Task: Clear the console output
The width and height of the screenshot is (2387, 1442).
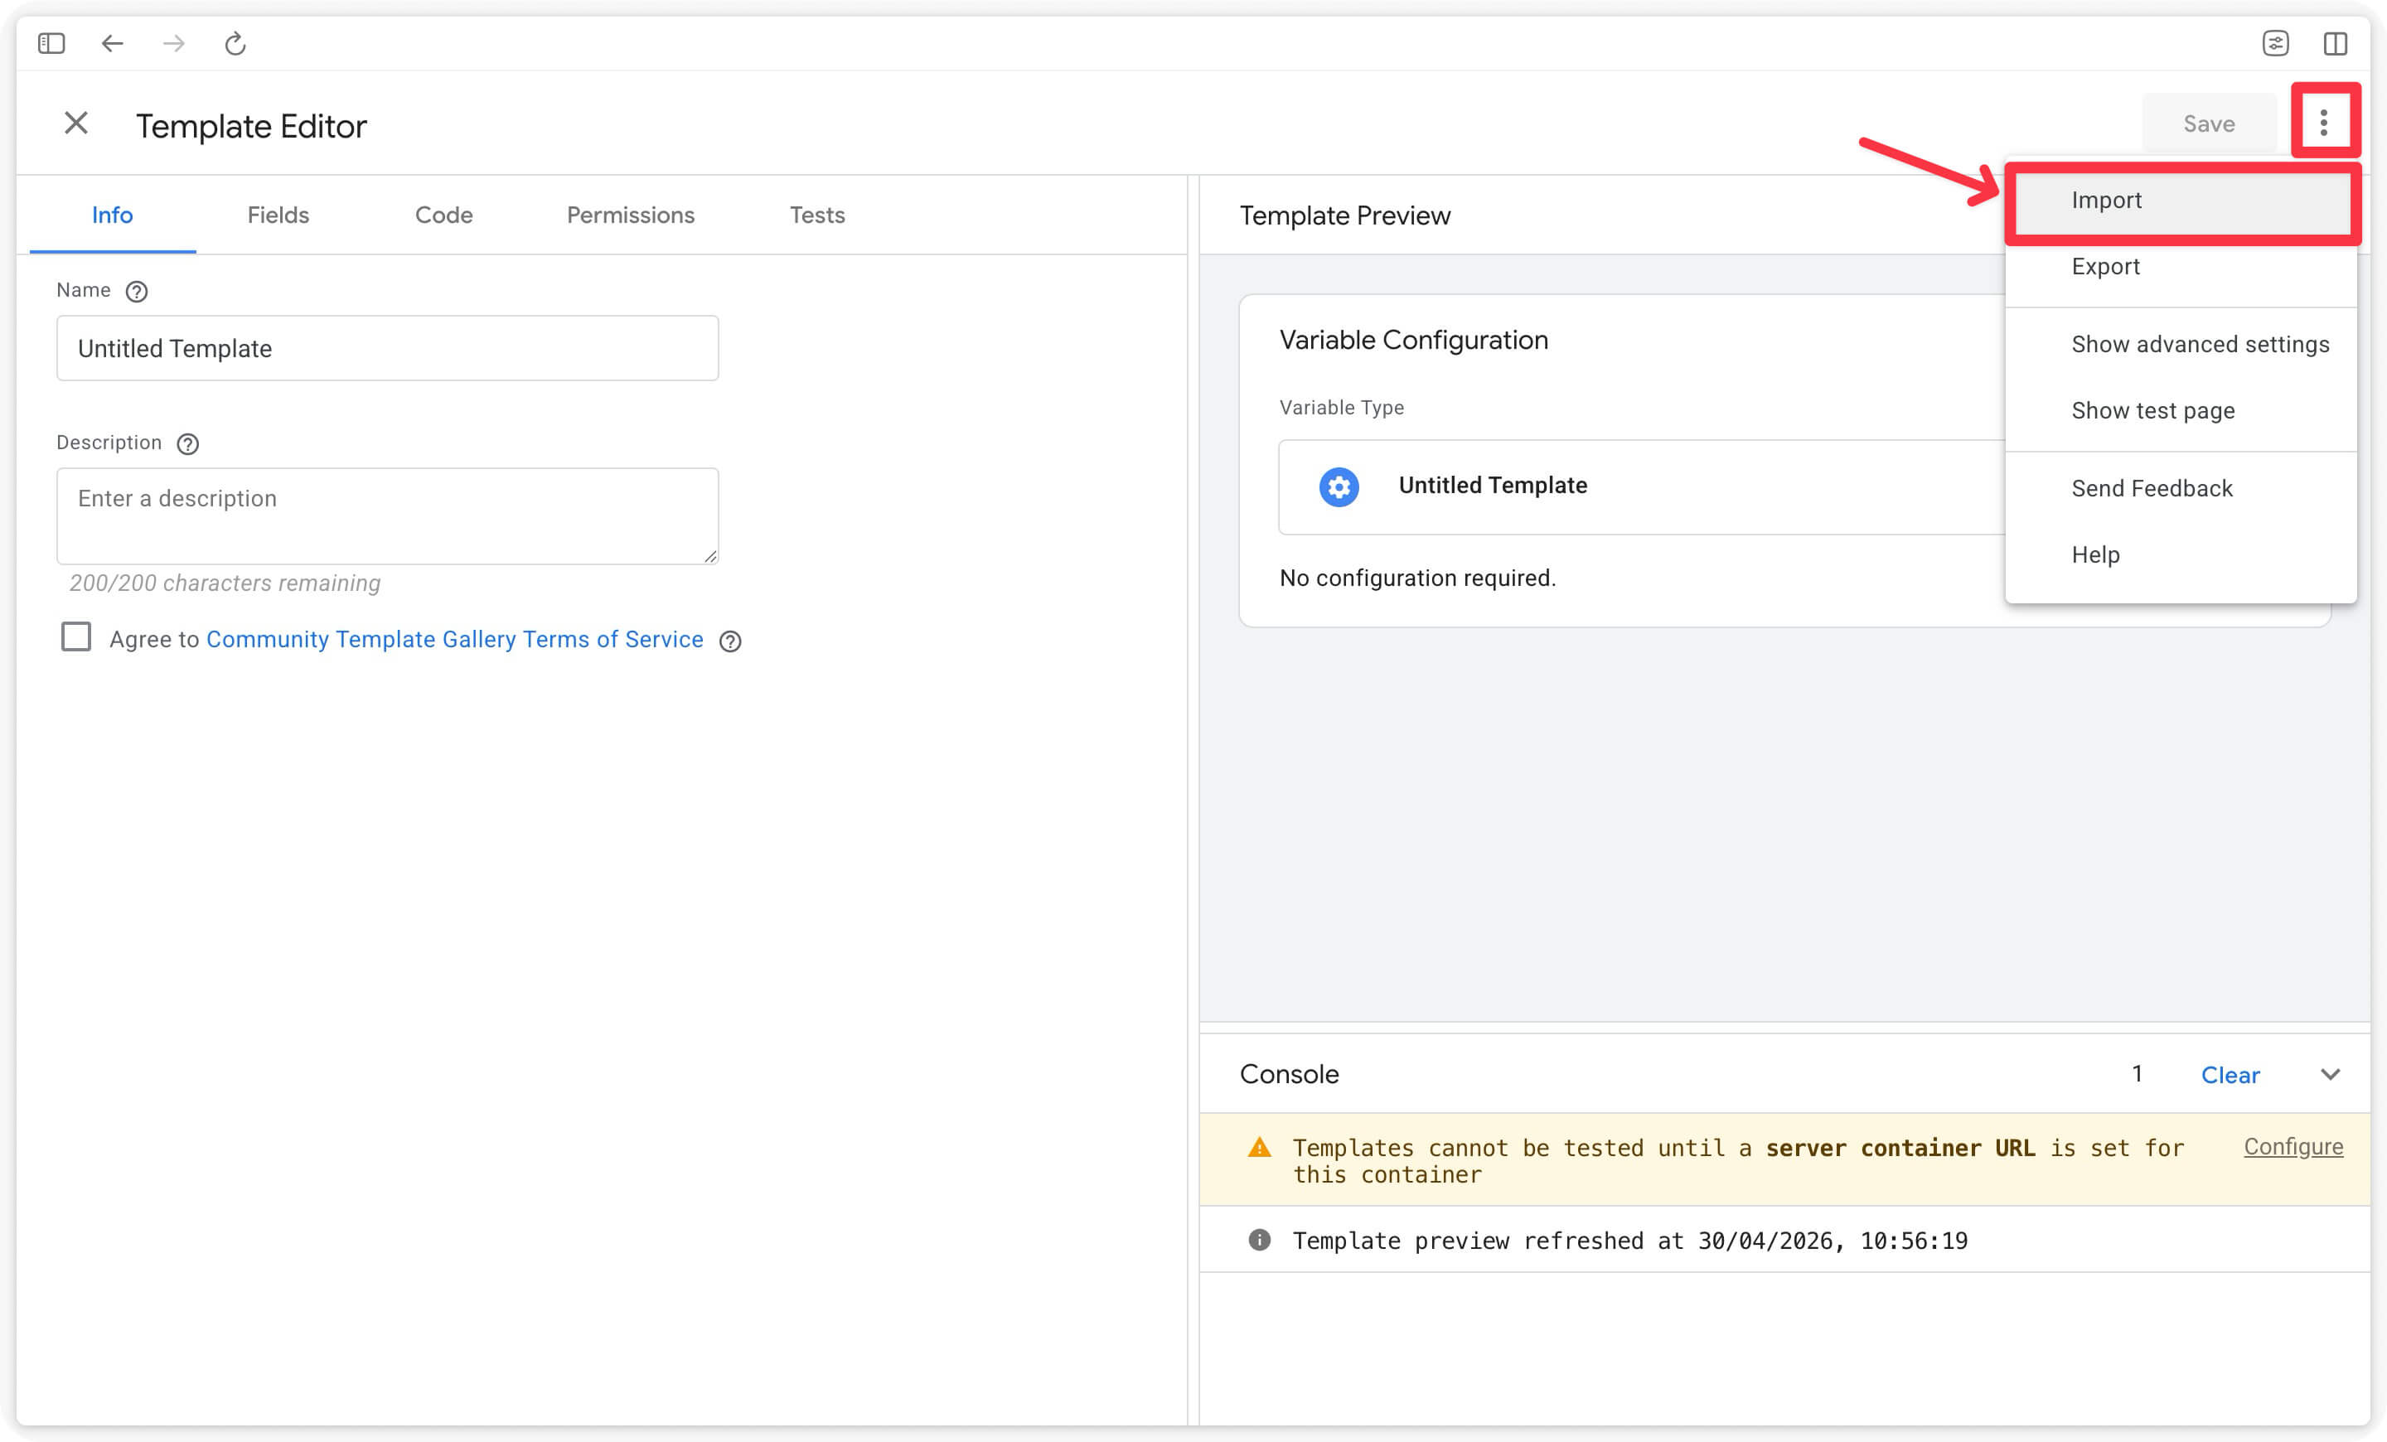Action: point(2230,1075)
